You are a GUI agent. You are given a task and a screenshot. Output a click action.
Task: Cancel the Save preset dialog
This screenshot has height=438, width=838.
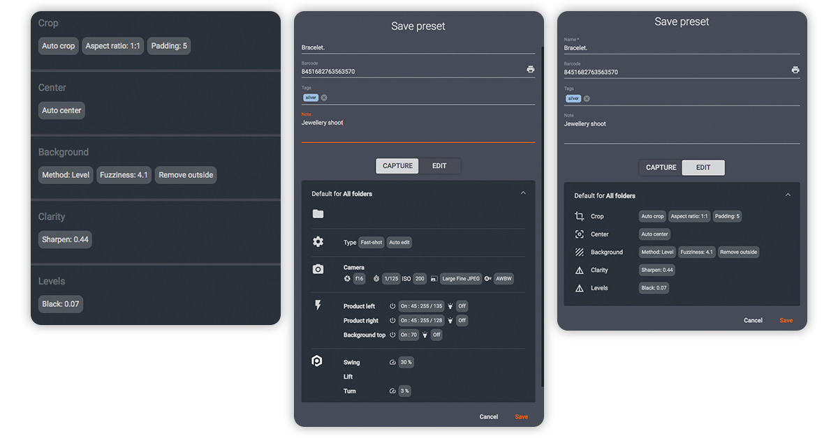[x=488, y=416]
